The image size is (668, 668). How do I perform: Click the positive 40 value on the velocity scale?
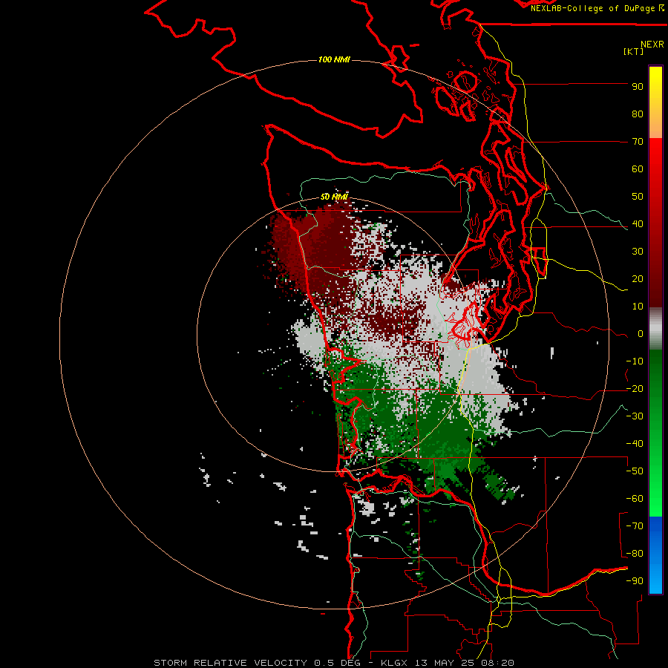click(x=638, y=224)
